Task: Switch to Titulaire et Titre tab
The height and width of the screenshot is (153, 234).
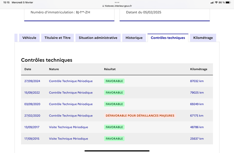Action: (x=57, y=38)
